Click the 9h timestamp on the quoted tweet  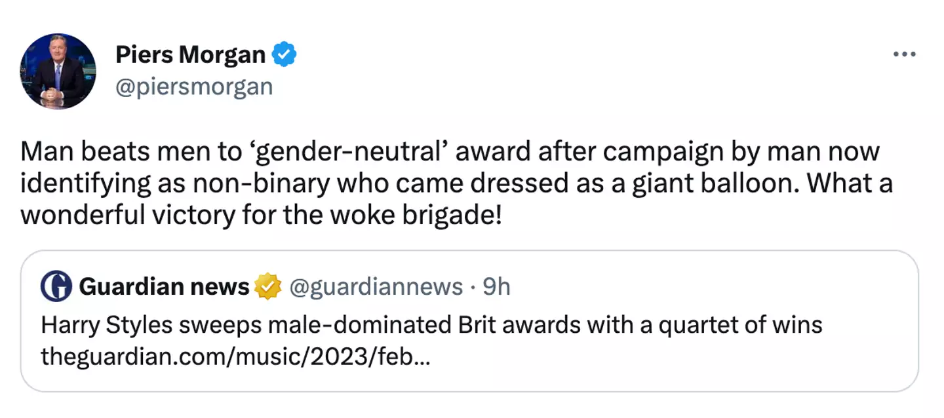point(496,287)
